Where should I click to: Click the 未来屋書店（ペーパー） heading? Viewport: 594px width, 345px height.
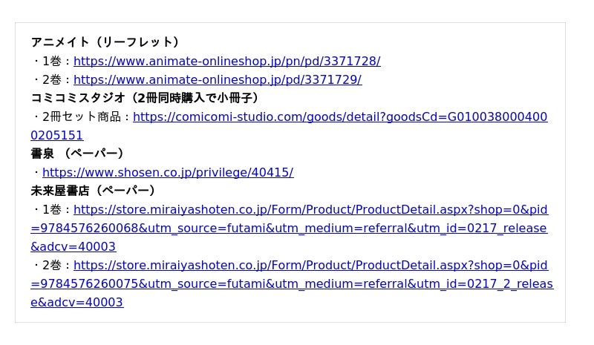93,191
